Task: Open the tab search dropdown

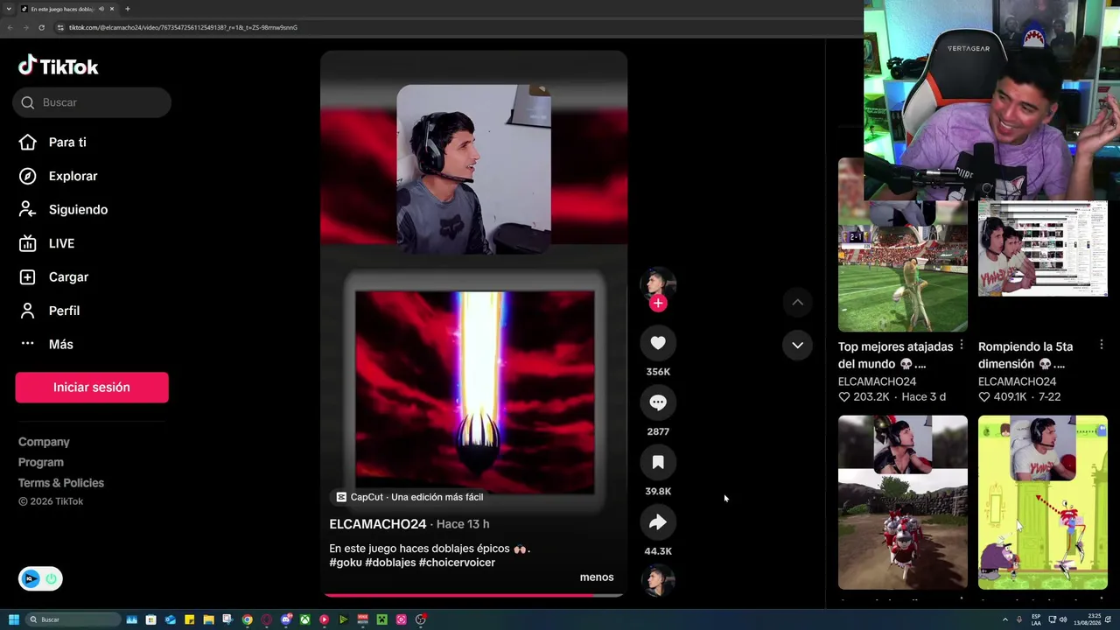Action: (x=9, y=9)
